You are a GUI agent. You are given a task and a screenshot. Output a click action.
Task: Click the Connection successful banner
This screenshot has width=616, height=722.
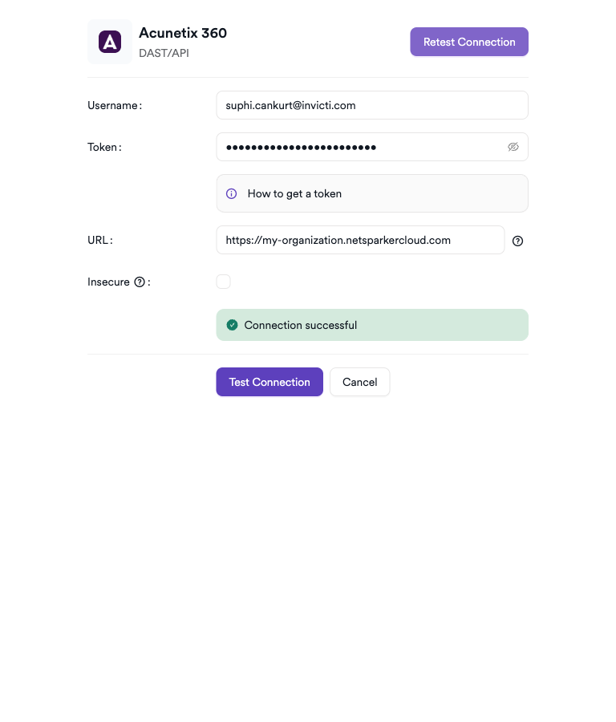[372, 324]
